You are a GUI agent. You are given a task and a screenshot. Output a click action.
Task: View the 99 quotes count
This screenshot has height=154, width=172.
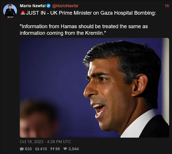[x=58, y=149]
